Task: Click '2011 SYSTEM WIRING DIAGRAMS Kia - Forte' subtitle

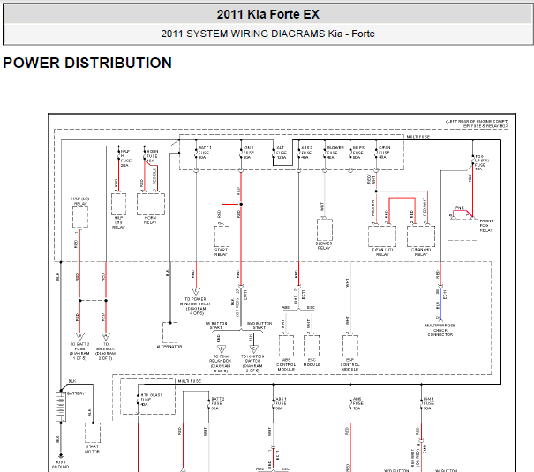Action: [x=267, y=34]
